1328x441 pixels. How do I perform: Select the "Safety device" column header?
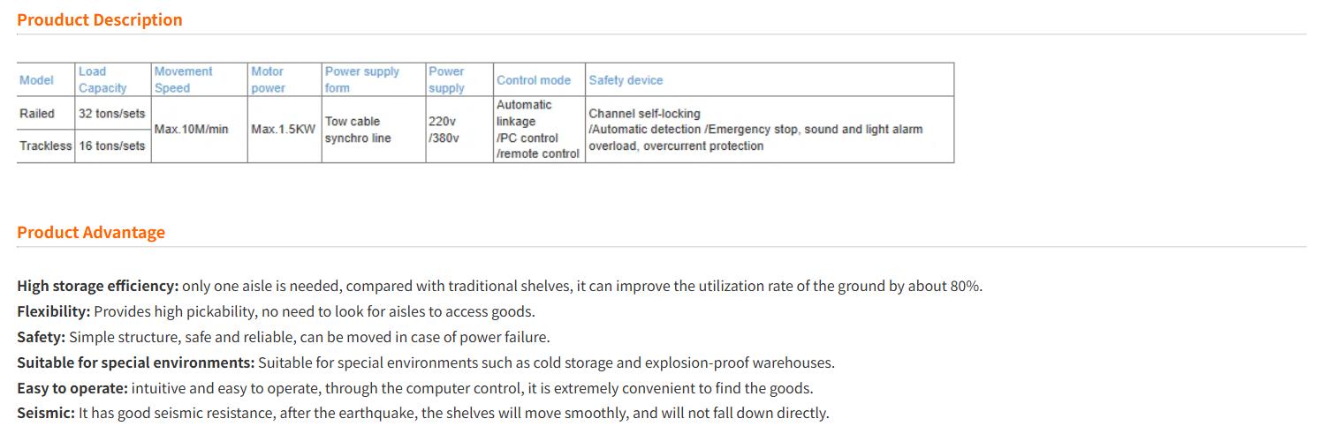pyautogui.click(x=626, y=80)
